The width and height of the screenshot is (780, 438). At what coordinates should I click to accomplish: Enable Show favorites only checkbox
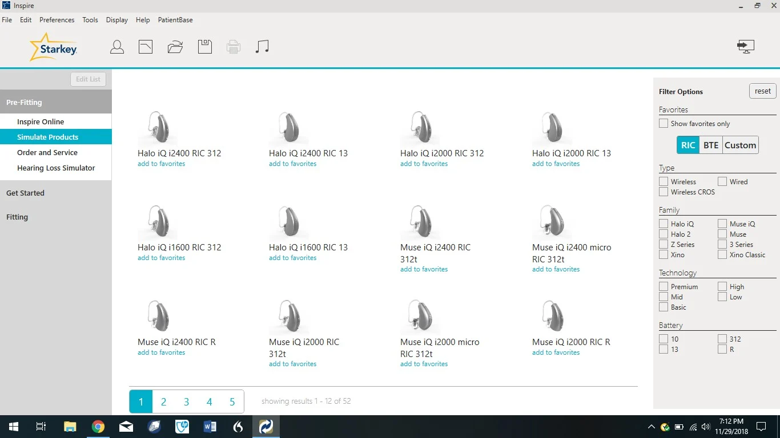[x=664, y=123]
